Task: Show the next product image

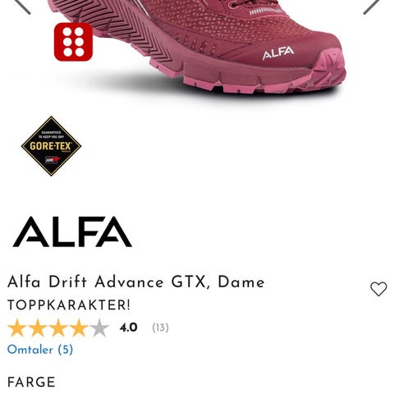Action: (x=371, y=6)
